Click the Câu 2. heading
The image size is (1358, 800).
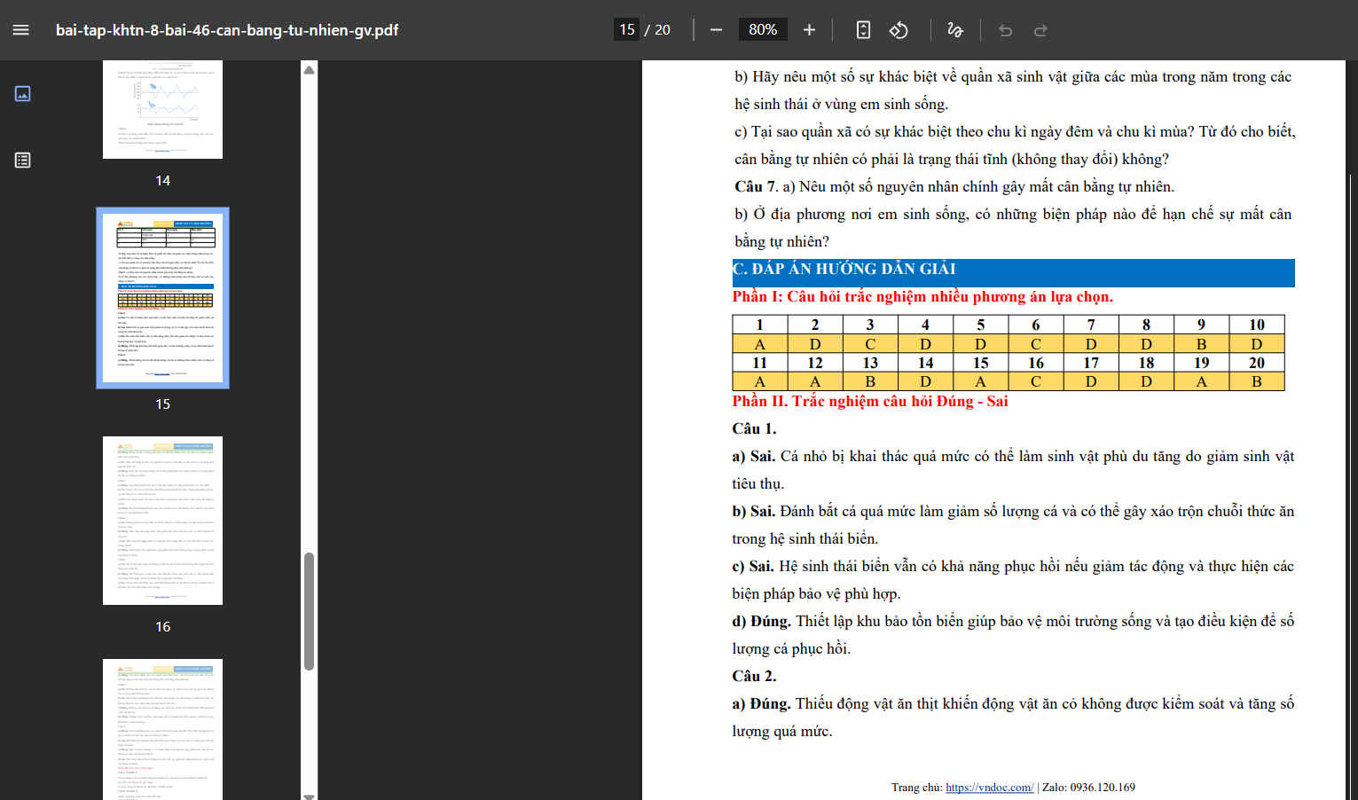pos(754,676)
